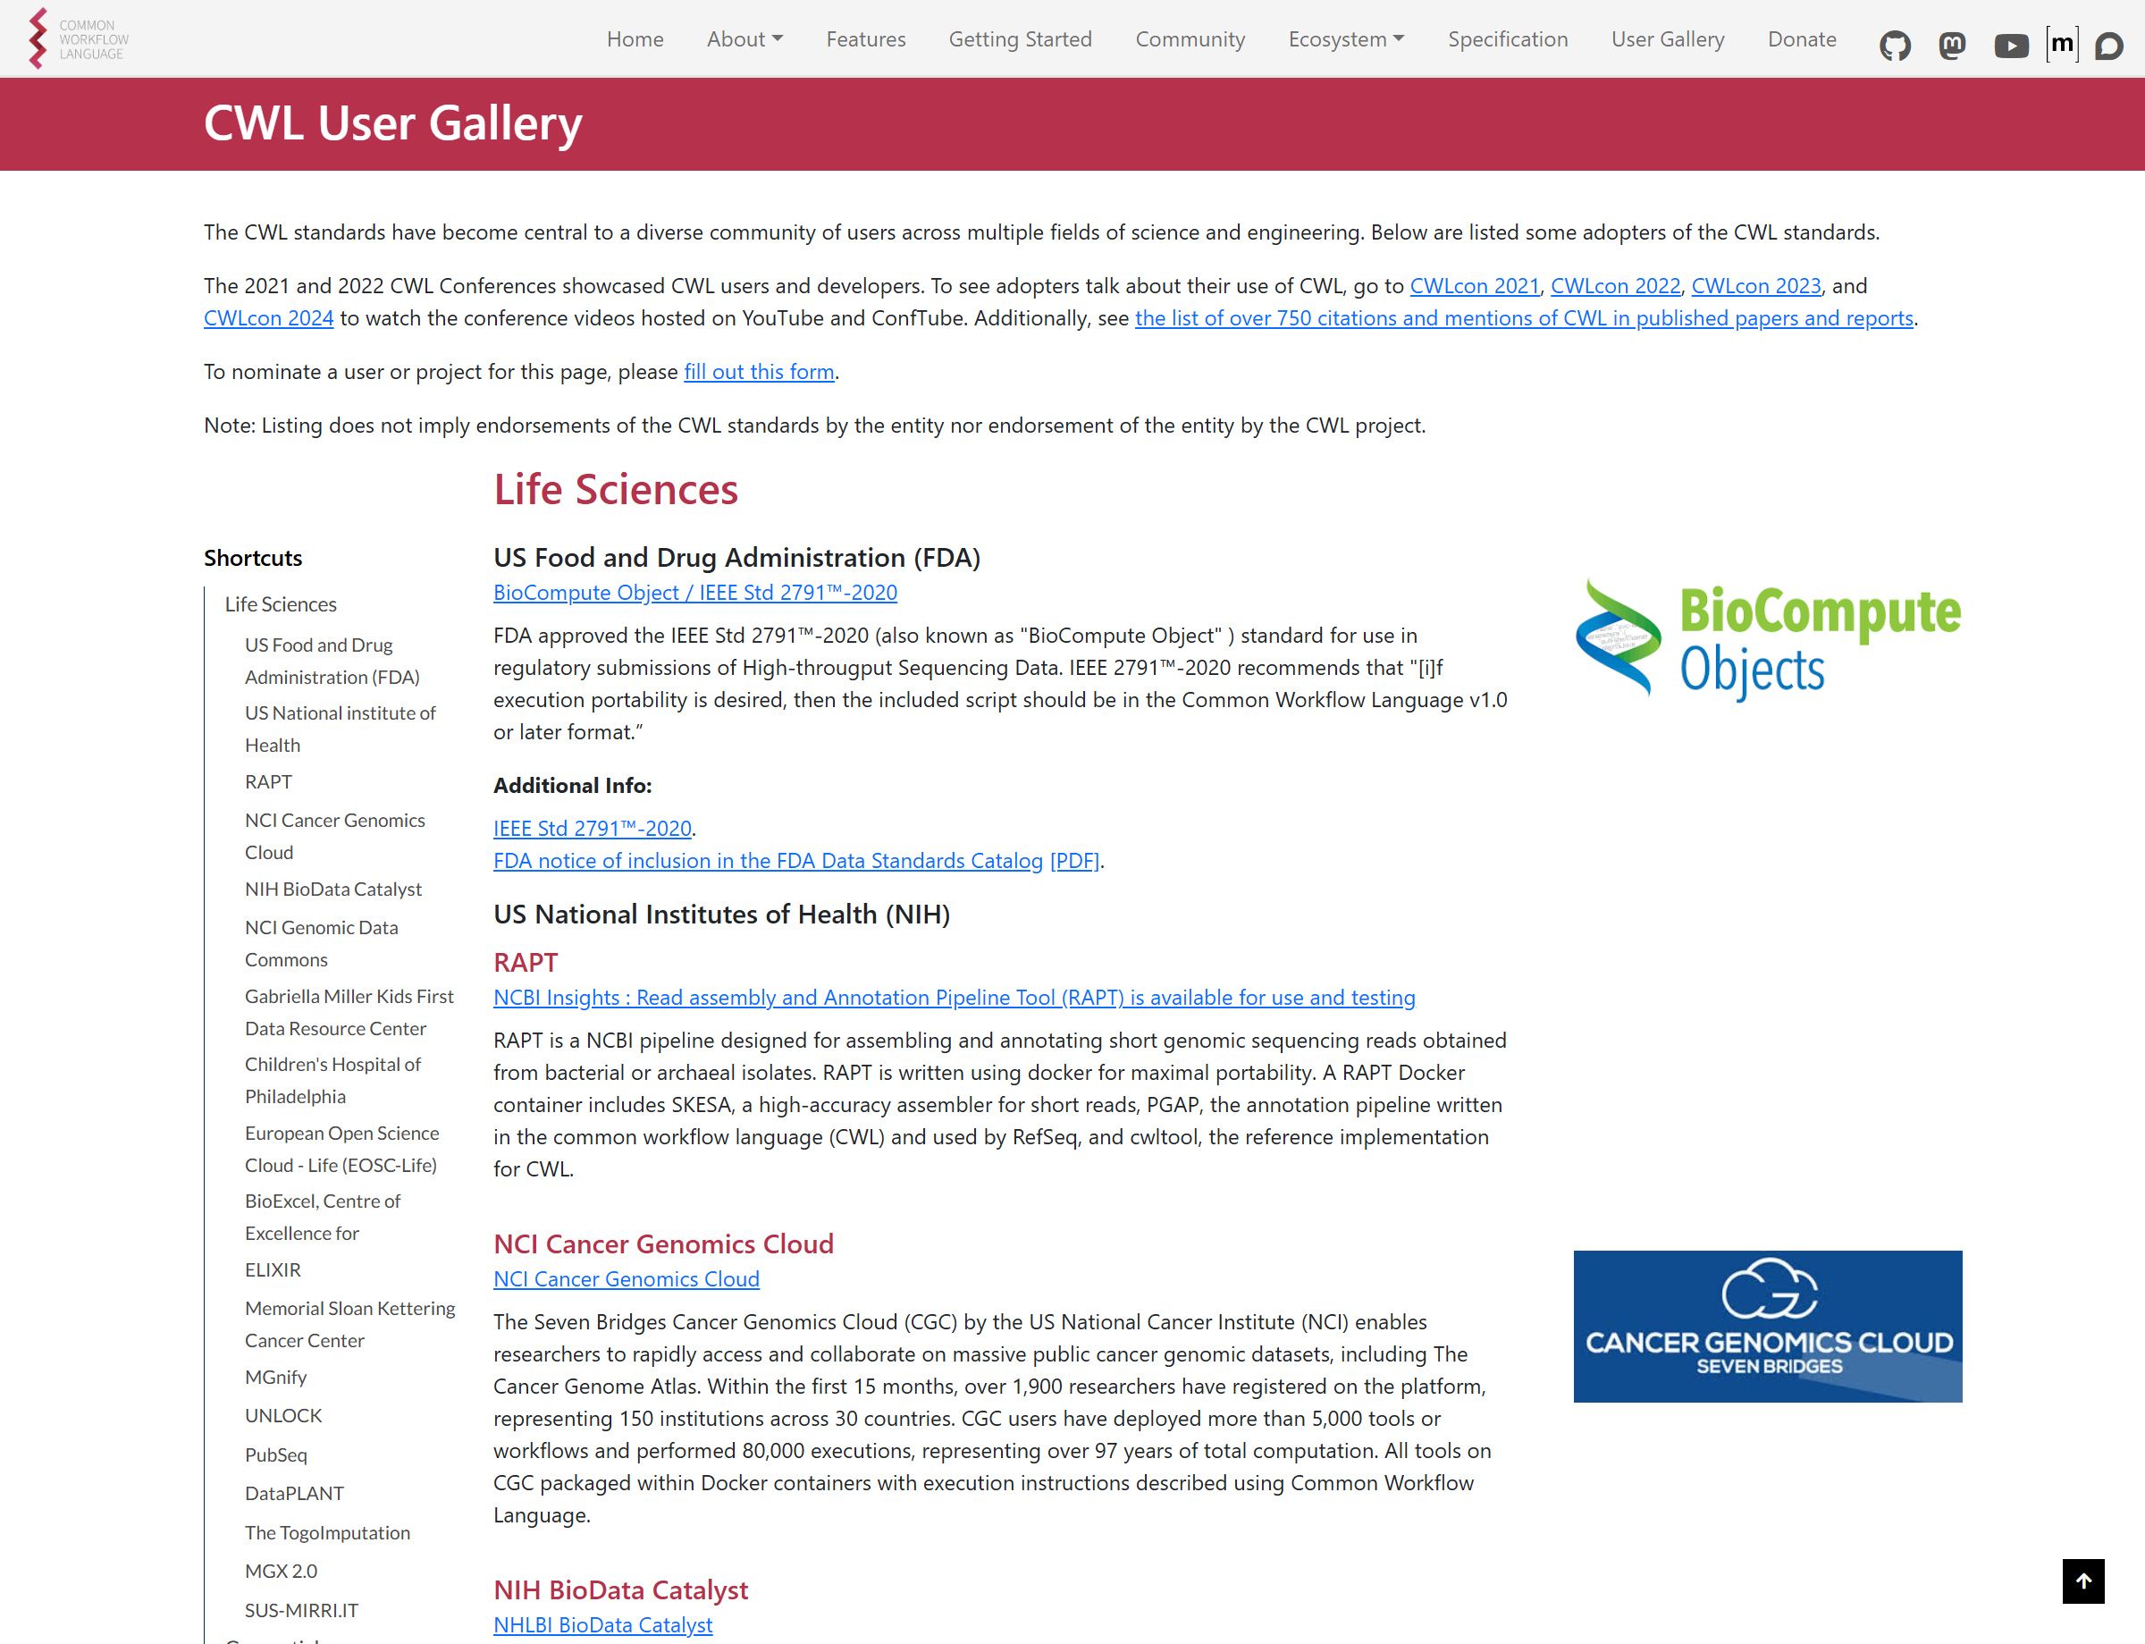Expand the Ecosystem dropdown menu

point(1346,39)
